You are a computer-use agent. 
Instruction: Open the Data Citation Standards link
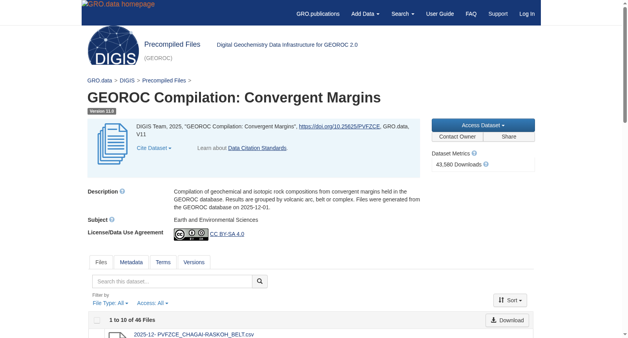click(x=257, y=148)
